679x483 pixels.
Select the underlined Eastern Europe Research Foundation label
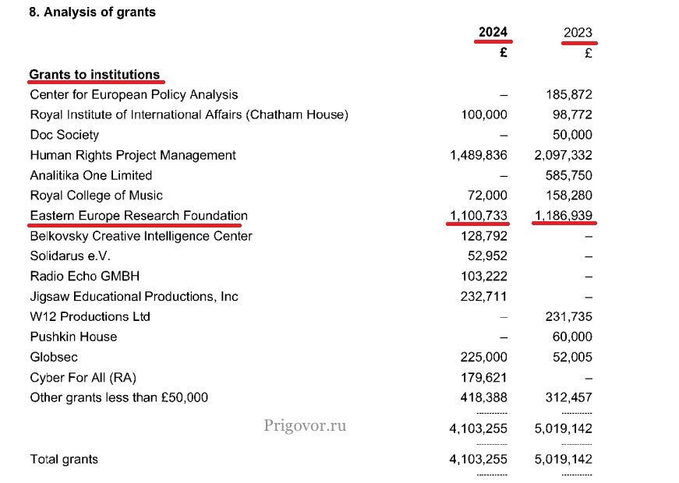[139, 216]
